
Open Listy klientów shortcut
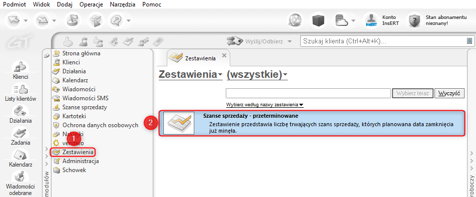tap(20, 92)
